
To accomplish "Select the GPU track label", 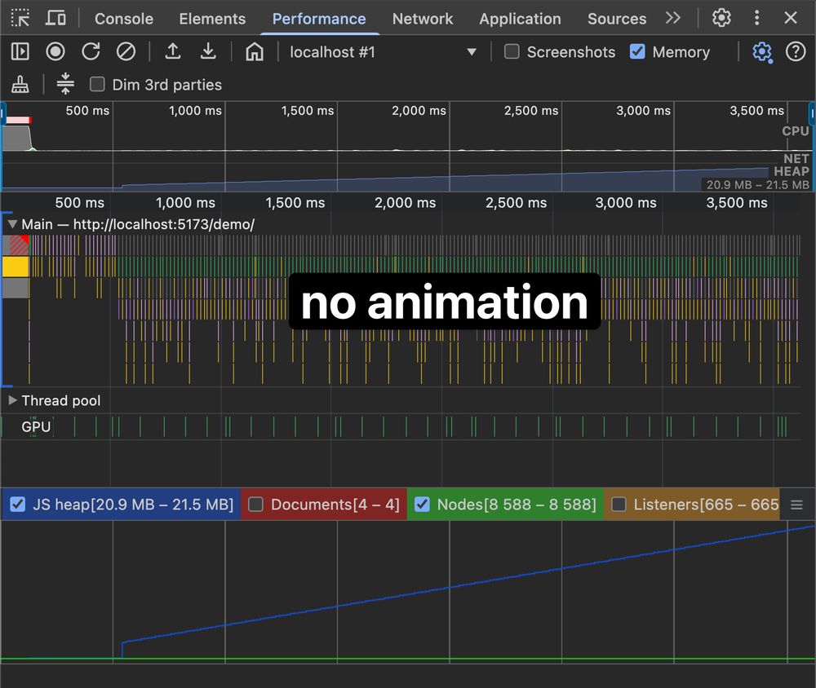I will [x=36, y=426].
